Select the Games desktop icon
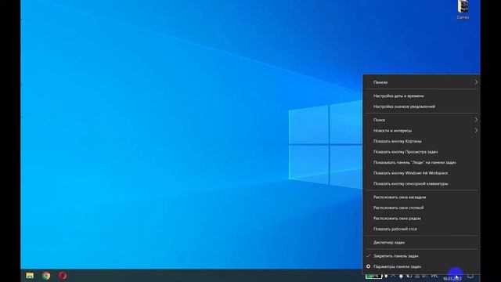 (463, 9)
